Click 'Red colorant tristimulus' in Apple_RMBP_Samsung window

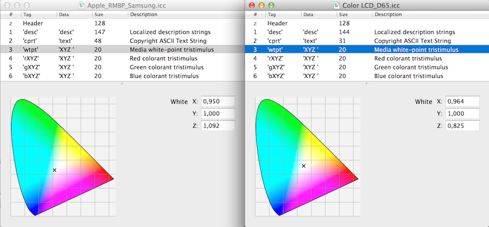pos(164,58)
